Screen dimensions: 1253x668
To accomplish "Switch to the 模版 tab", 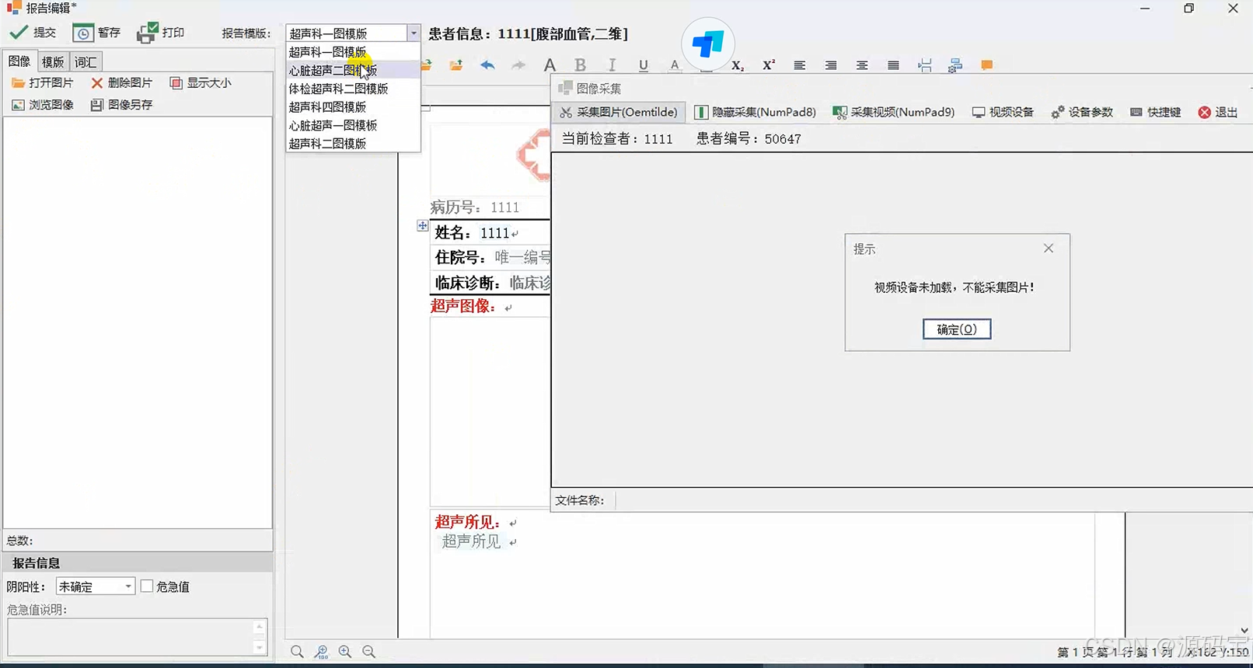I will [53, 62].
